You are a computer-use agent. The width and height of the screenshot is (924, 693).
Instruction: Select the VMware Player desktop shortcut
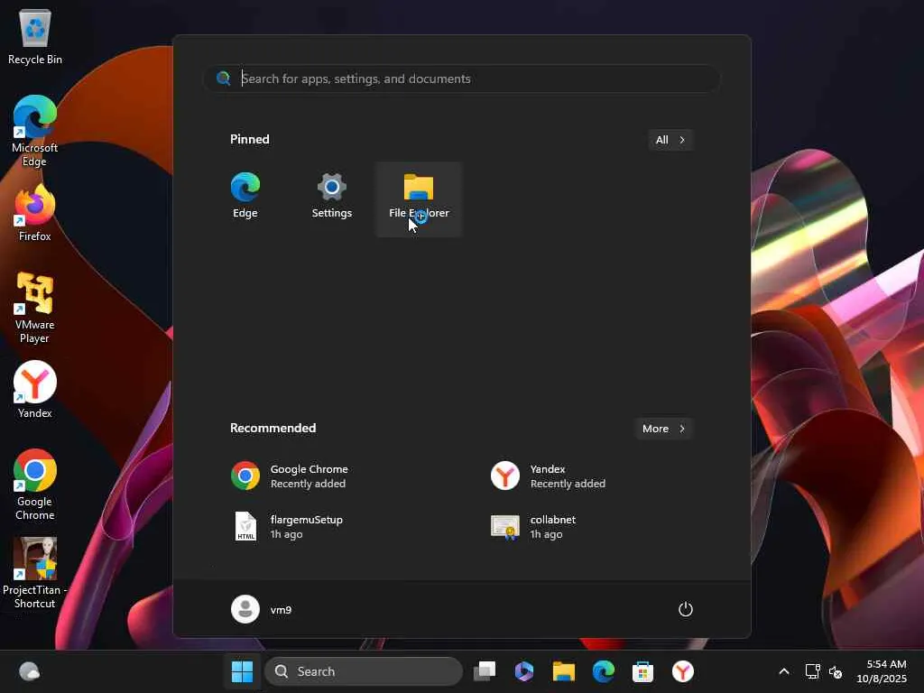35,308
